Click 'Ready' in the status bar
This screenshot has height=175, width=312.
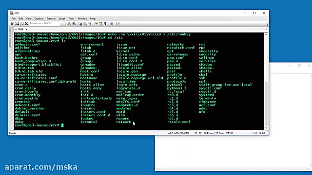pos(13,133)
